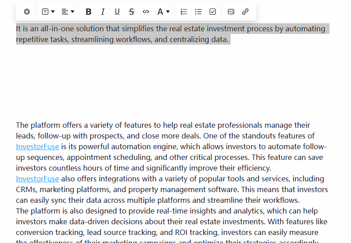Open the first InvestorFuse link

click(38, 147)
